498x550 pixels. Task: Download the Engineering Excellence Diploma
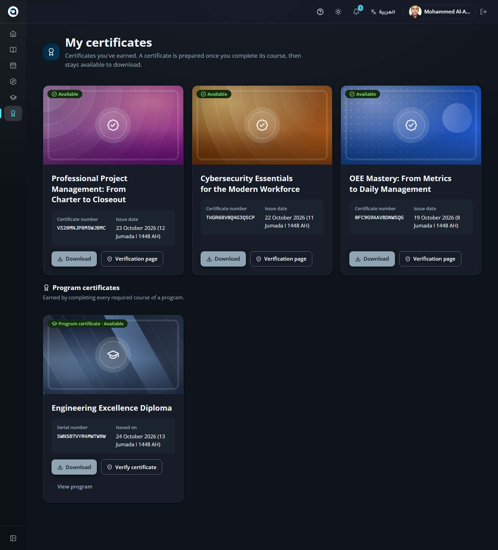(74, 467)
